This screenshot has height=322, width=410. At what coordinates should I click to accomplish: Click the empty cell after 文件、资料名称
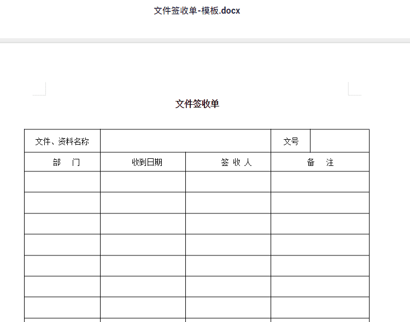(x=186, y=141)
